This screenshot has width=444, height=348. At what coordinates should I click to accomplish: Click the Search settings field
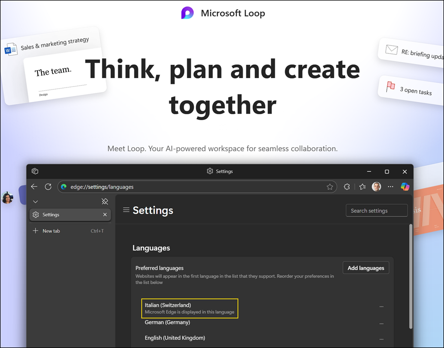click(376, 211)
